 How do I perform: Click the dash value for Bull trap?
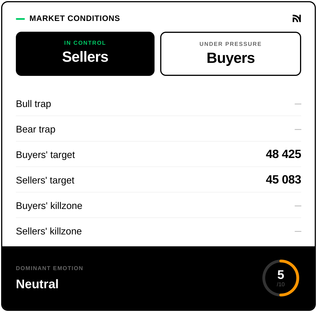tap(298, 104)
